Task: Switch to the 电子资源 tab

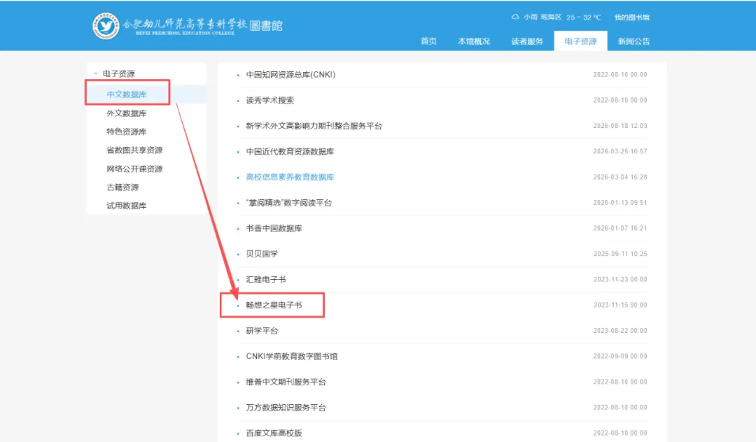Action: (580, 41)
